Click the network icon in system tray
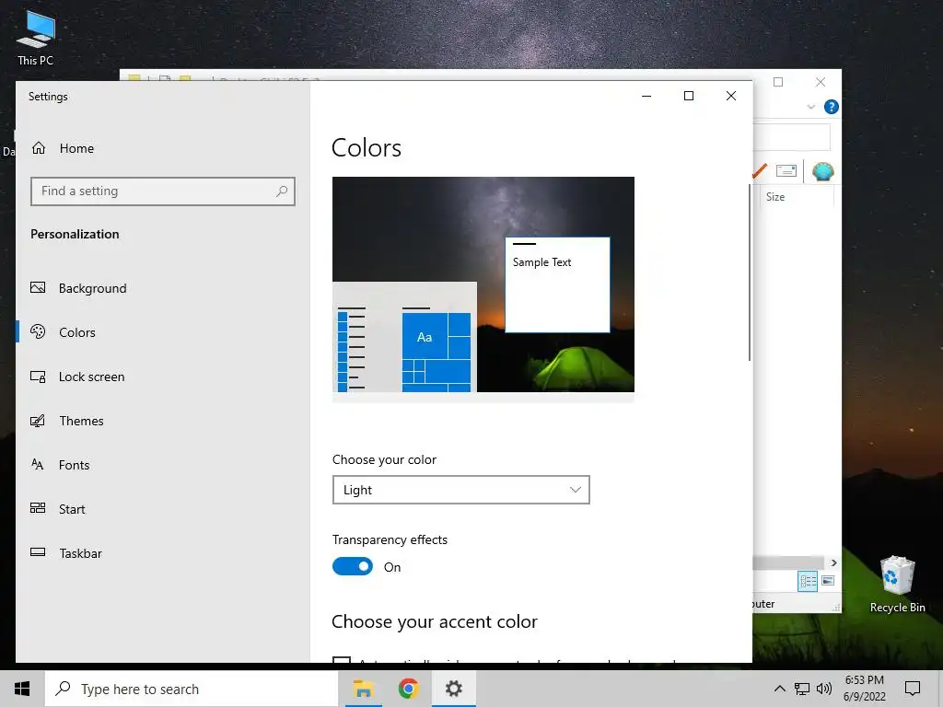 802,689
